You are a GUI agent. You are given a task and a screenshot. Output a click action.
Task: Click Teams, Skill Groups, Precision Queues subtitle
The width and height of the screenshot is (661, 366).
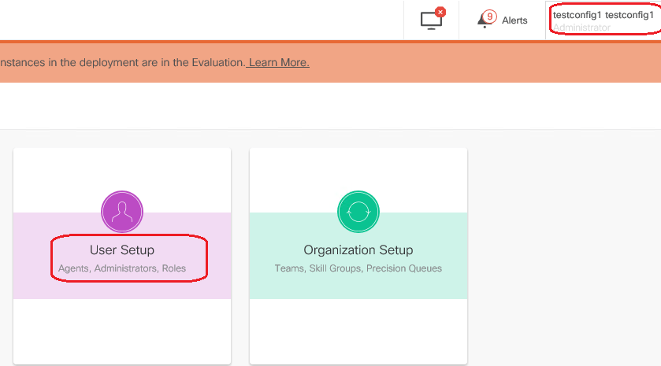click(358, 268)
